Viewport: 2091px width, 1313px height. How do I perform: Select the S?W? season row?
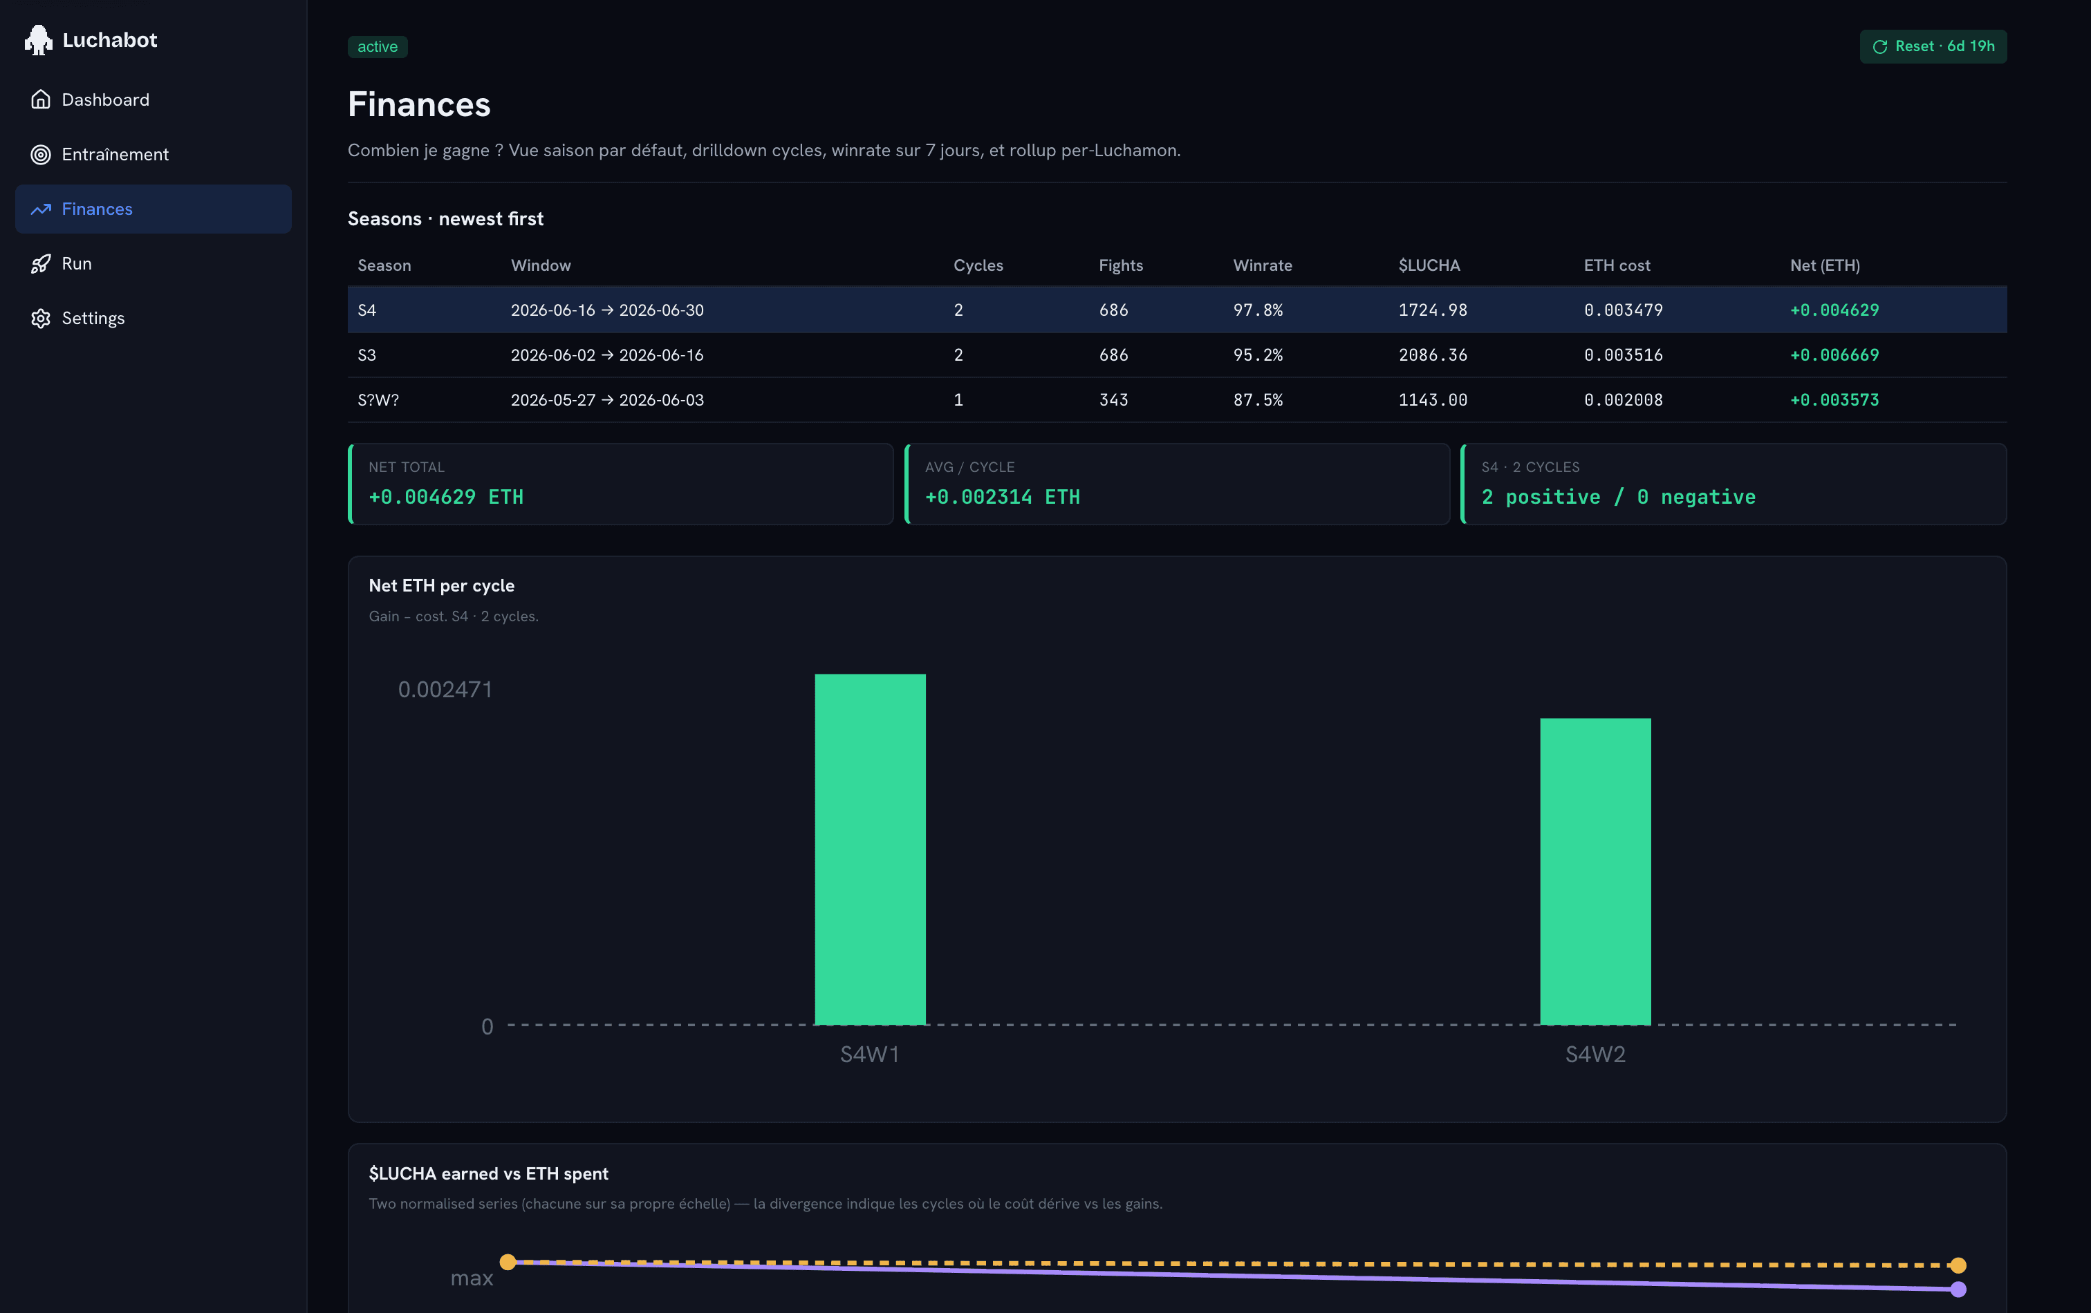[x=1177, y=400]
